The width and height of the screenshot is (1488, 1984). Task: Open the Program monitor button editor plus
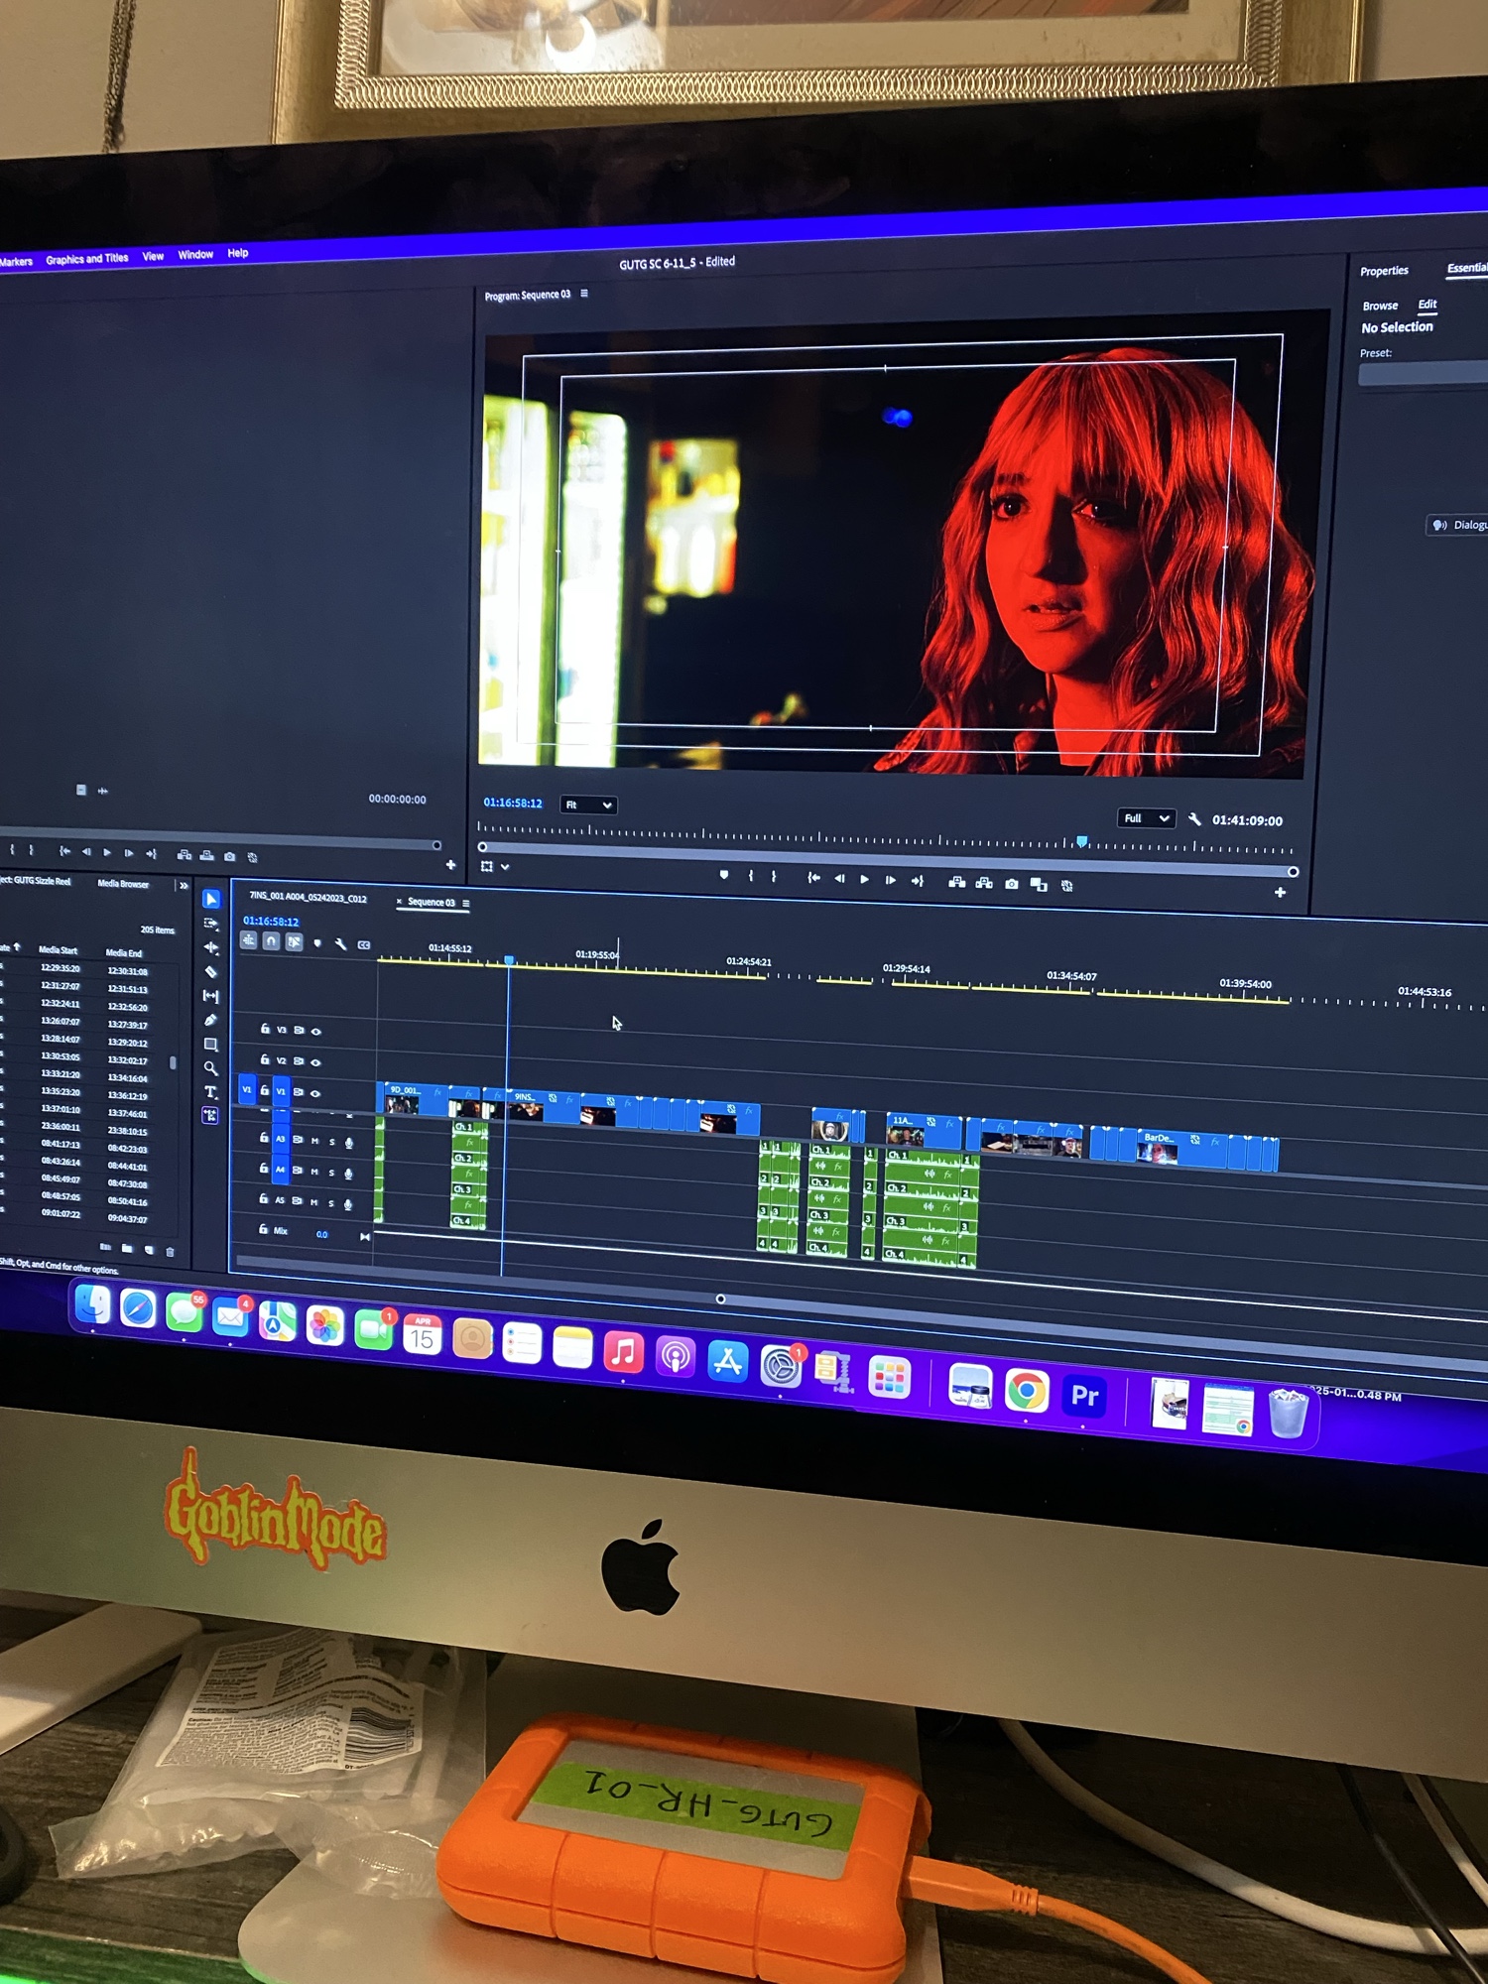(x=1280, y=893)
